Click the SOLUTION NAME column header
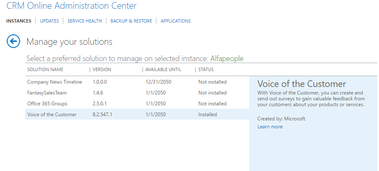Image resolution: width=379 pixels, height=171 pixels. pos(45,69)
